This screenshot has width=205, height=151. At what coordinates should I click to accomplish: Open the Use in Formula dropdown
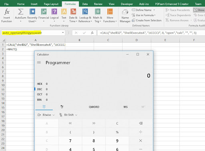click(x=144, y=15)
